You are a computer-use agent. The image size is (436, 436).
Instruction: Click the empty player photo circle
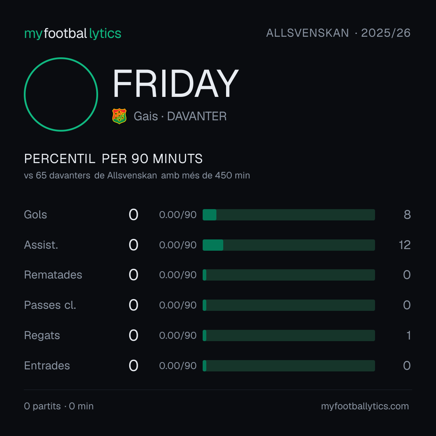coord(61,94)
